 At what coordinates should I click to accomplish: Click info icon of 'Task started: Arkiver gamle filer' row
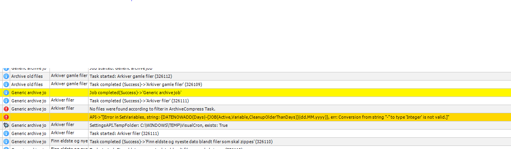(6, 76)
